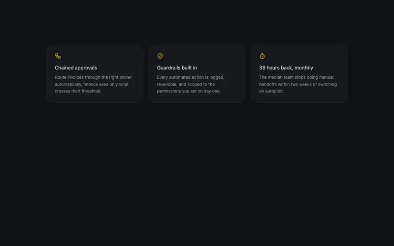394x246 pixels.
Task: Click the shield checkmark icon above Guardrails
Action: [160, 56]
